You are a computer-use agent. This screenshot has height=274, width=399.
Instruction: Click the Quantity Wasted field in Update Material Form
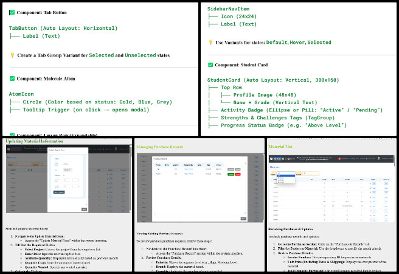(67, 186)
